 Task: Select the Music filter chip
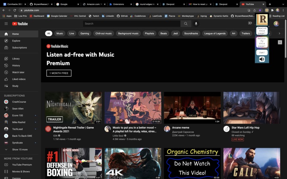click(x=60, y=33)
